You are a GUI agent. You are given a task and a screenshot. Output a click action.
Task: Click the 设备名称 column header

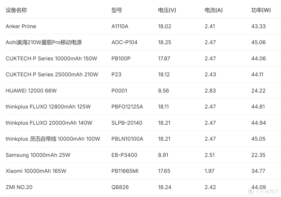click(16, 10)
